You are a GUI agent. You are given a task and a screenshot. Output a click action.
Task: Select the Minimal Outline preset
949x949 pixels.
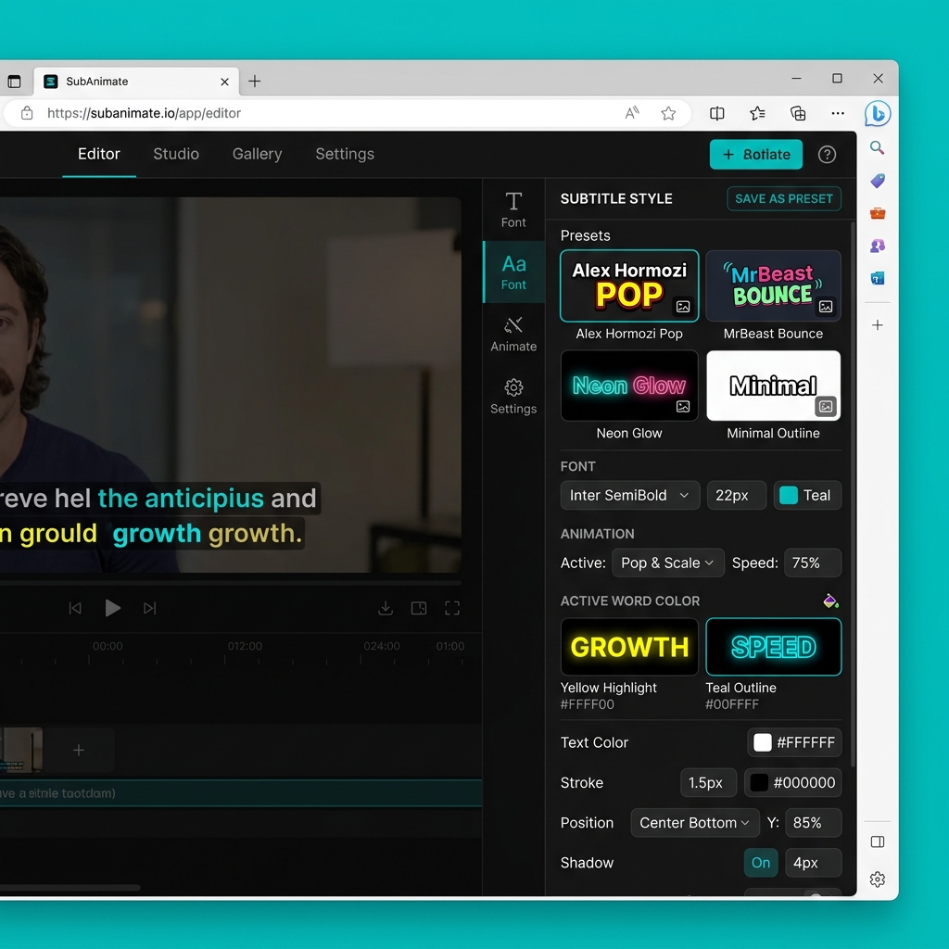[x=774, y=386]
